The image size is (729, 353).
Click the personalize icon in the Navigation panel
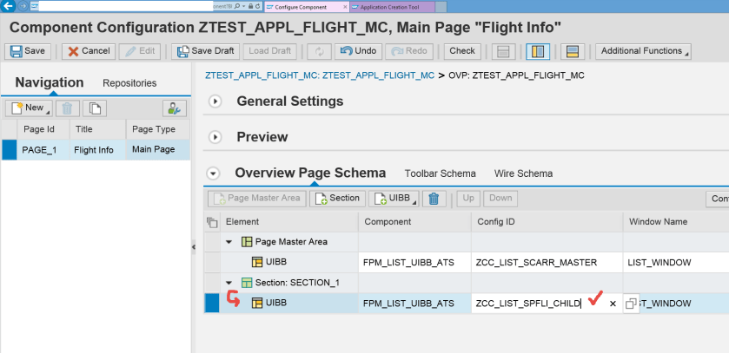pos(175,108)
